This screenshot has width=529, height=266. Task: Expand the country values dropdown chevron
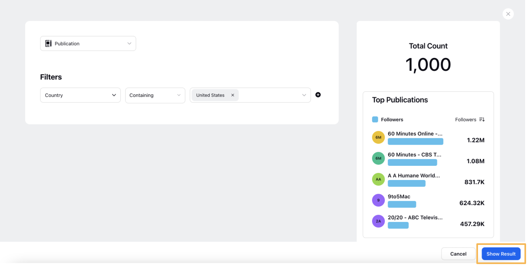point(304,95)
